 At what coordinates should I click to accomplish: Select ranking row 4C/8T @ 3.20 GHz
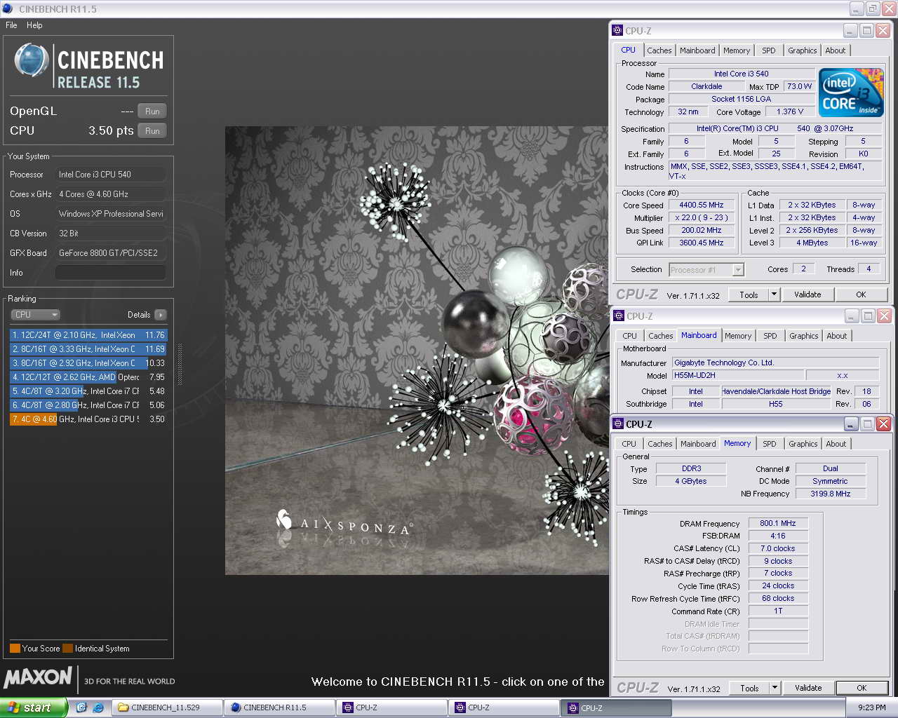(88, 391)
